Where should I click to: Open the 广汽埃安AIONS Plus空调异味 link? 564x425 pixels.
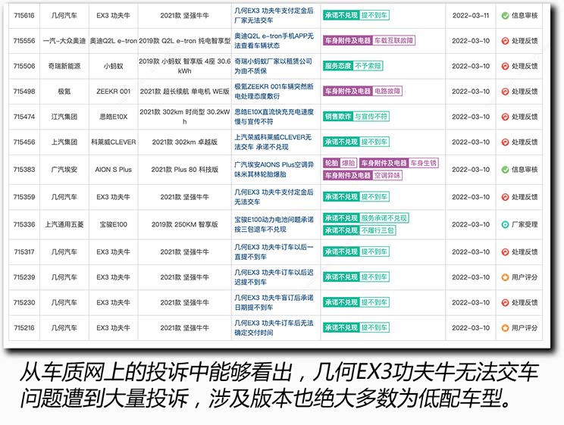[274, 170]
